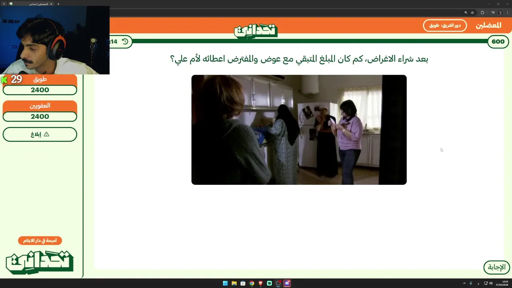
Task: Open network settings tray icon
Action: (486, 283)
